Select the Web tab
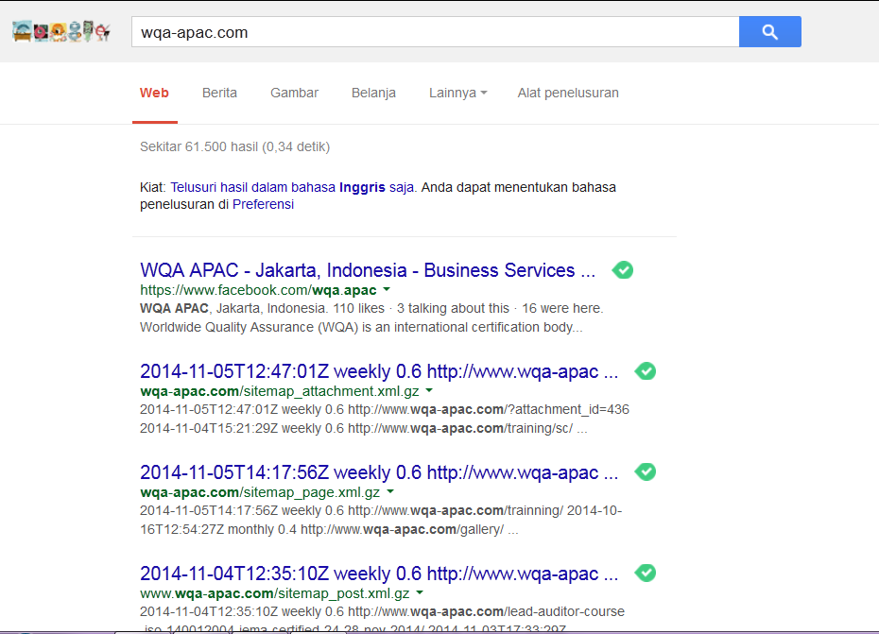The width and height of the screenshot is (879, 634). pyautogui.click(x=154, y=93)
